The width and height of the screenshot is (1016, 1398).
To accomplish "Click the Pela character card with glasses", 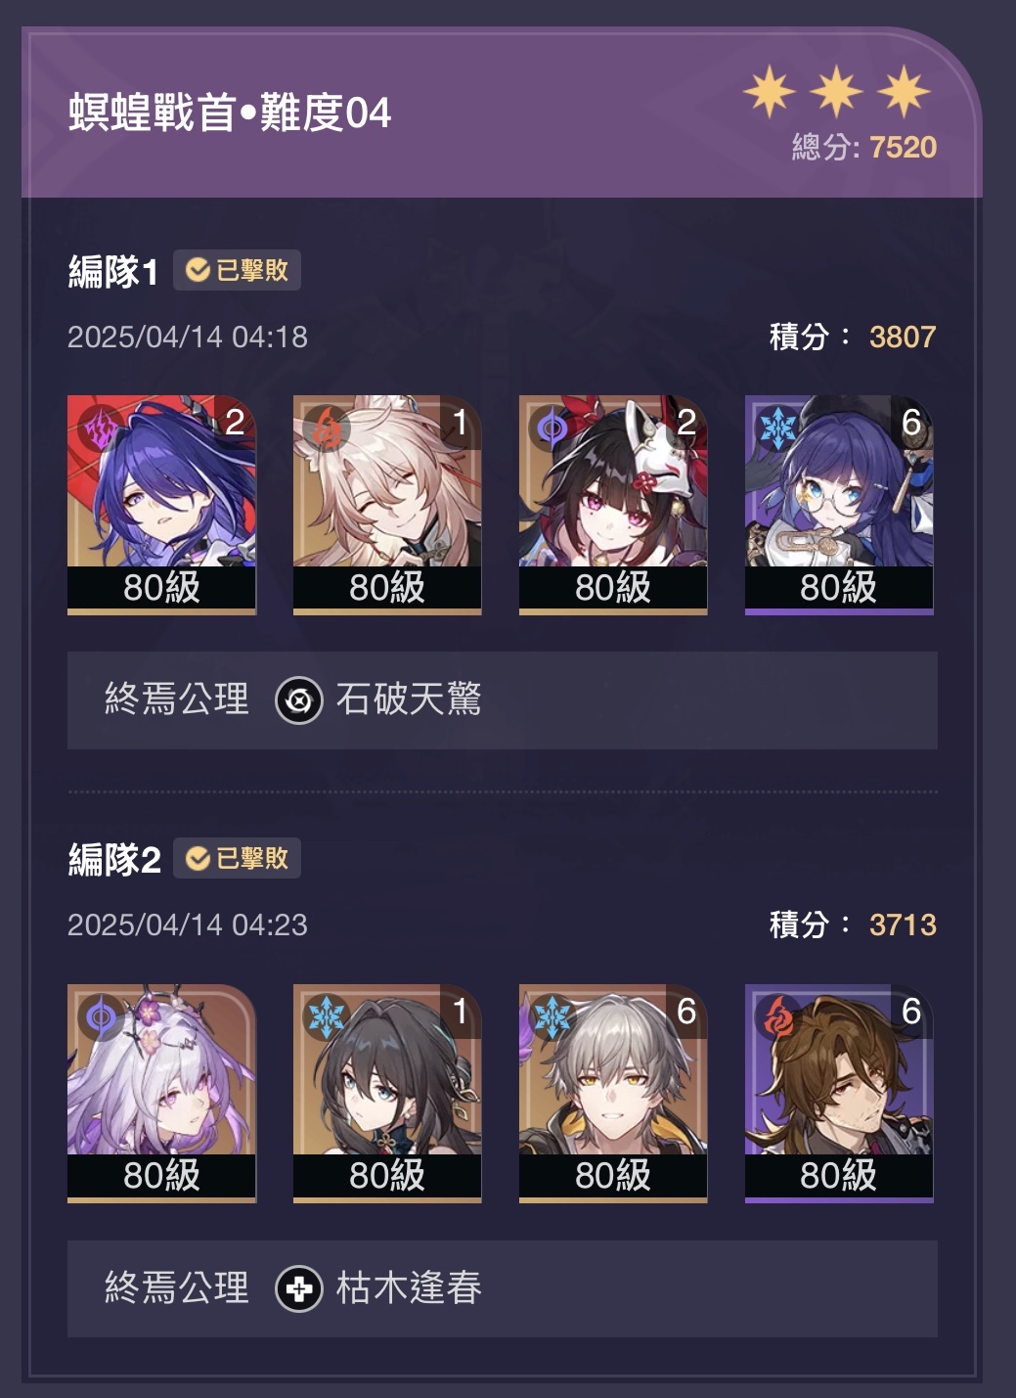I will pos(839,505).
